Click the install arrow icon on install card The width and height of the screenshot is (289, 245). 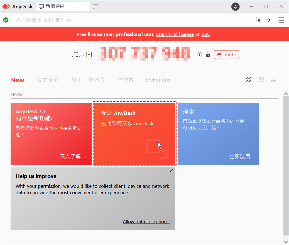(157, 149)
